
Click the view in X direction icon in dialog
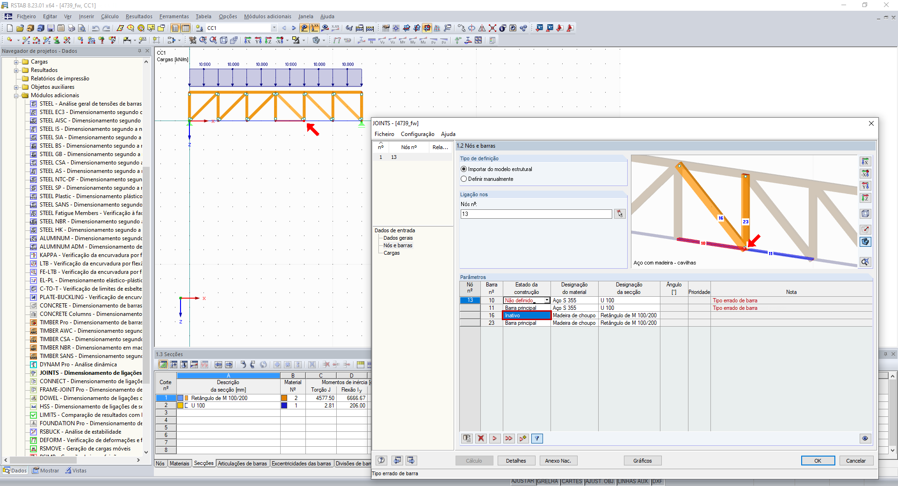point(865,162)
